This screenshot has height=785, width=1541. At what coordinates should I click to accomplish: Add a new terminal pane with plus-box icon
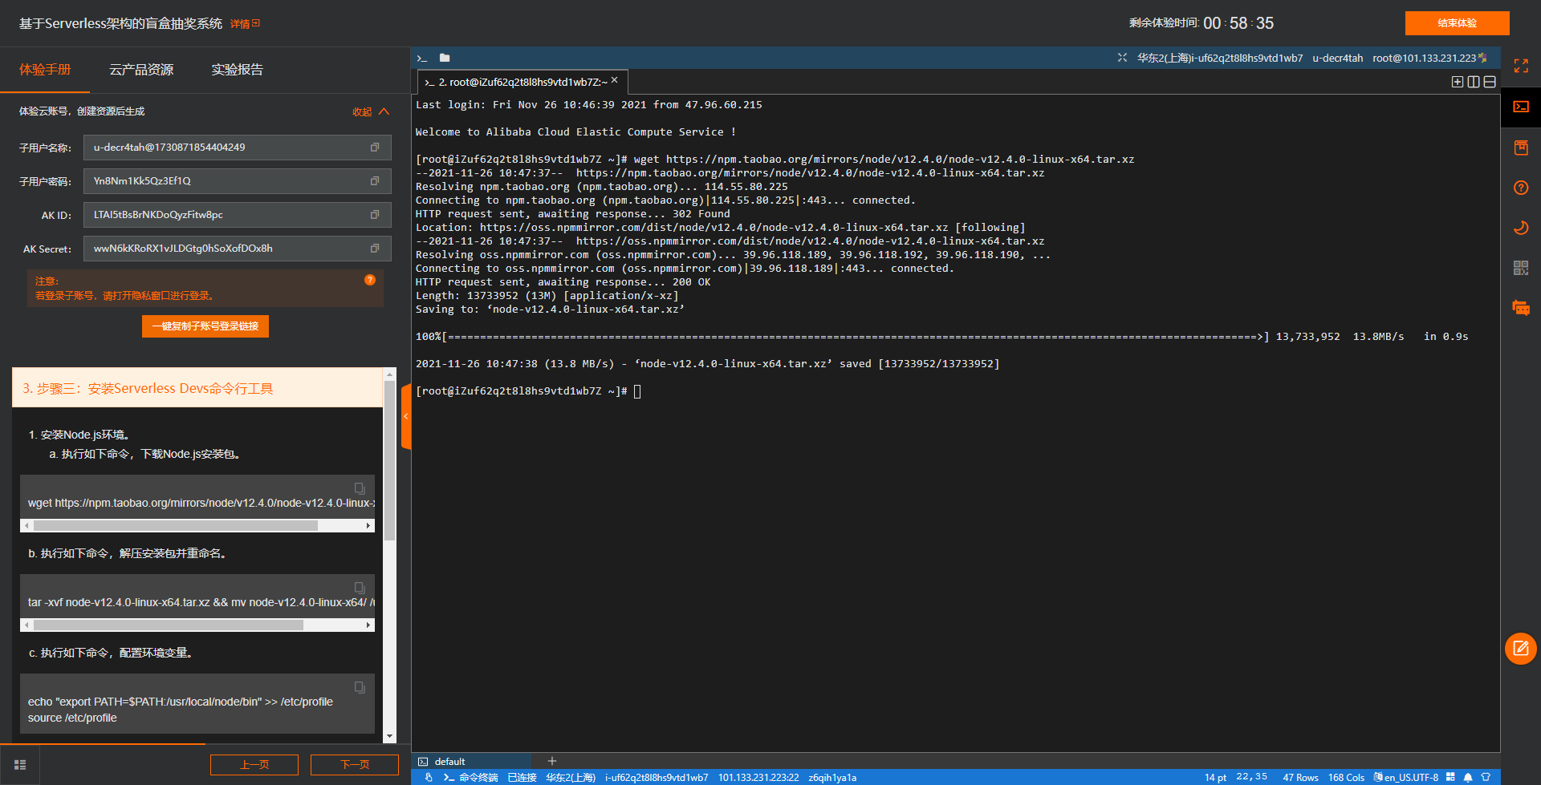[x=1458, y=82]
